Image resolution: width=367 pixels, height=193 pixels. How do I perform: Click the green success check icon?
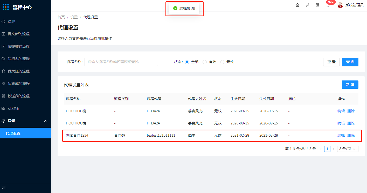pos(175,8)
